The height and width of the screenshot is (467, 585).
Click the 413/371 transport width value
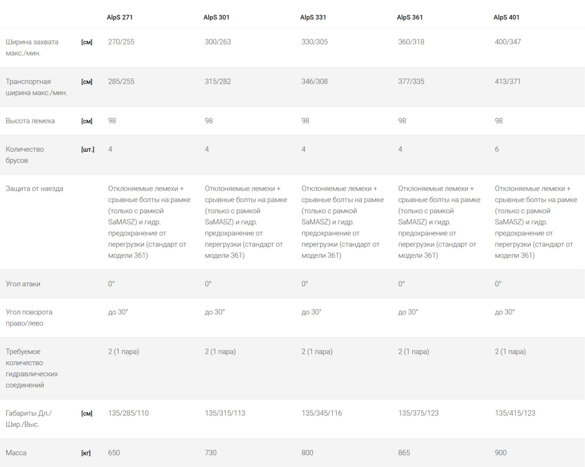coord(507,82)
